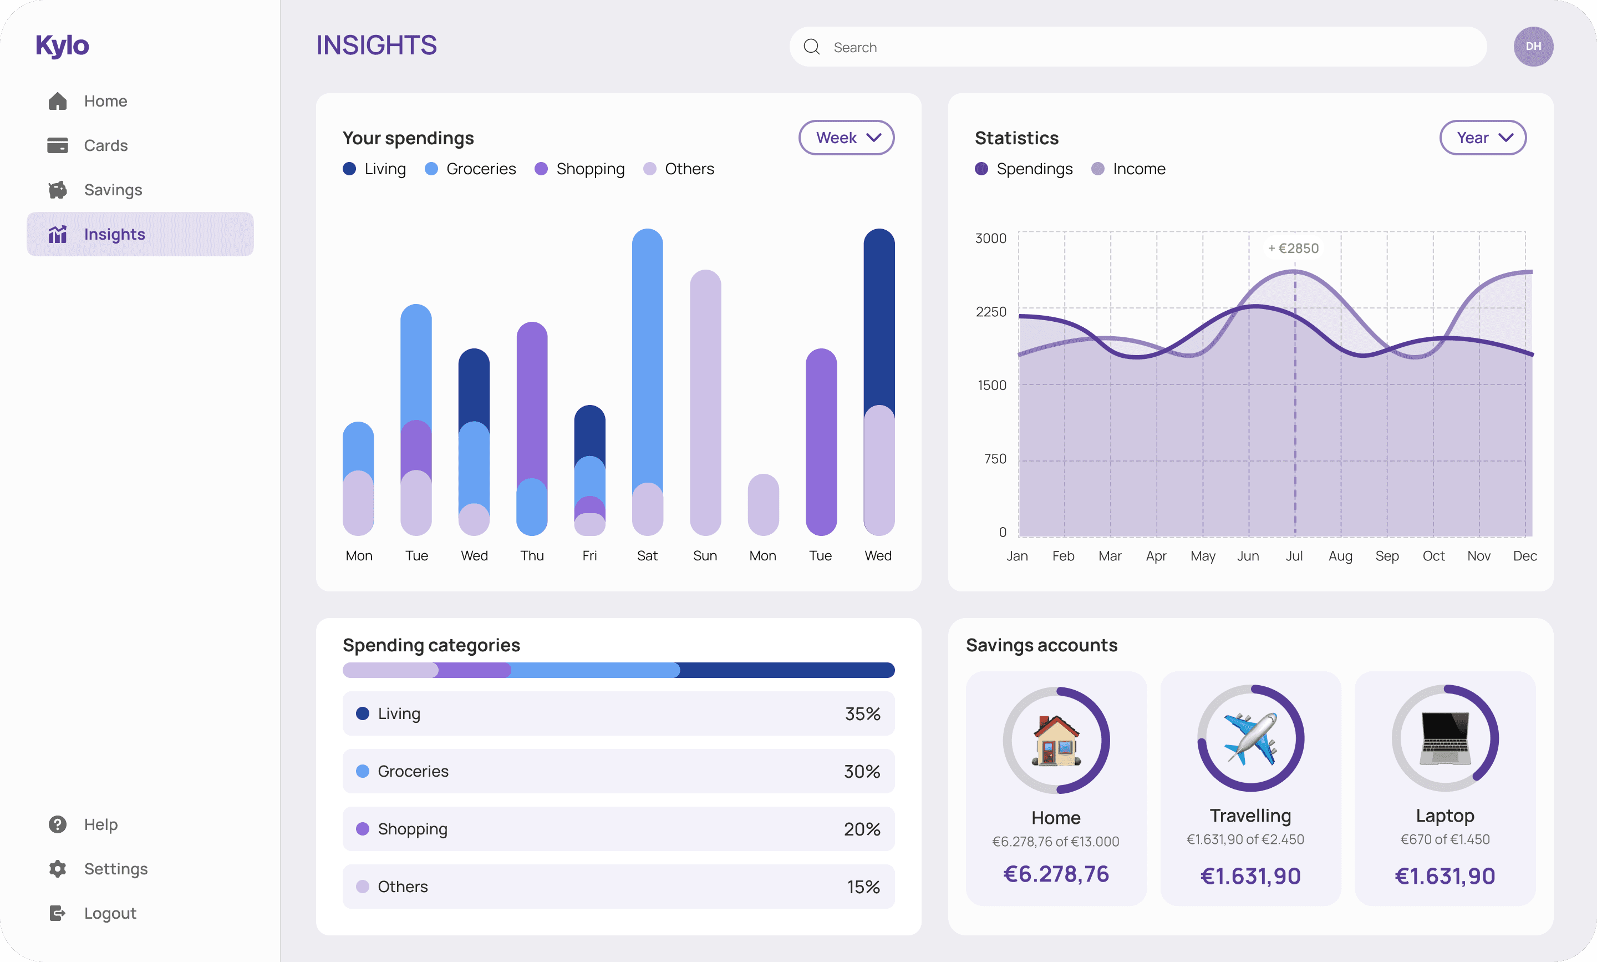1597x962 pixels.
Task: Click the Savings piggy bank icon
Action: coord(58,190)
